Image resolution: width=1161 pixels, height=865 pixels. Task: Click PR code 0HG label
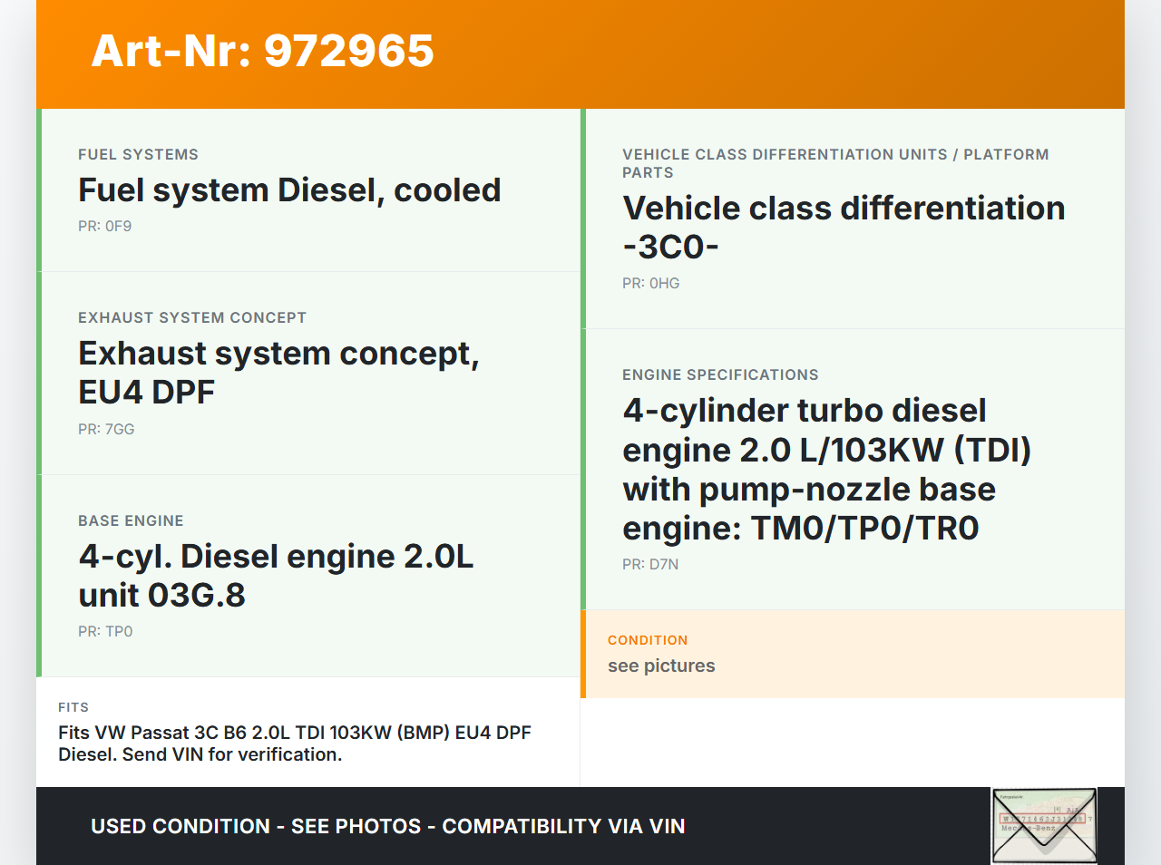pos(650,284)
